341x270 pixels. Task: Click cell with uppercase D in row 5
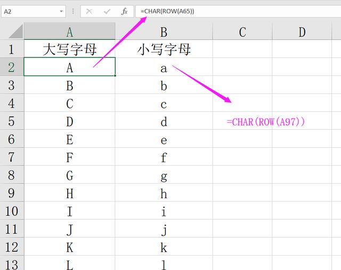click(x=70, y=121)
